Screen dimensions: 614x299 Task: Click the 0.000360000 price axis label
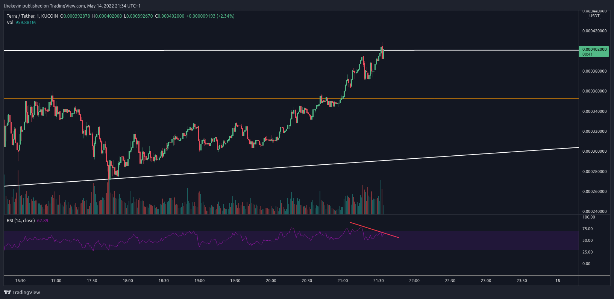(594, 91)
